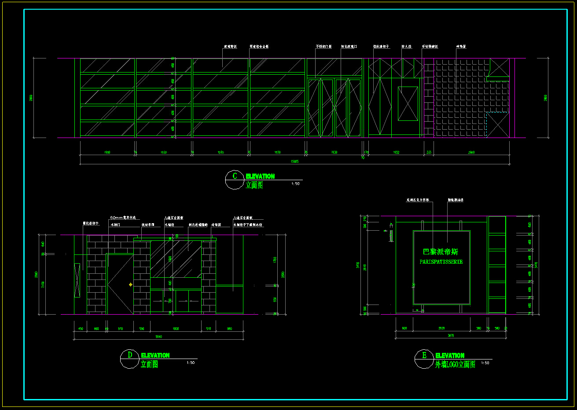Click the 1760 vertical dimension right of D elevation
The width and height of the screenshot is (577, 410).
[275, 260]
